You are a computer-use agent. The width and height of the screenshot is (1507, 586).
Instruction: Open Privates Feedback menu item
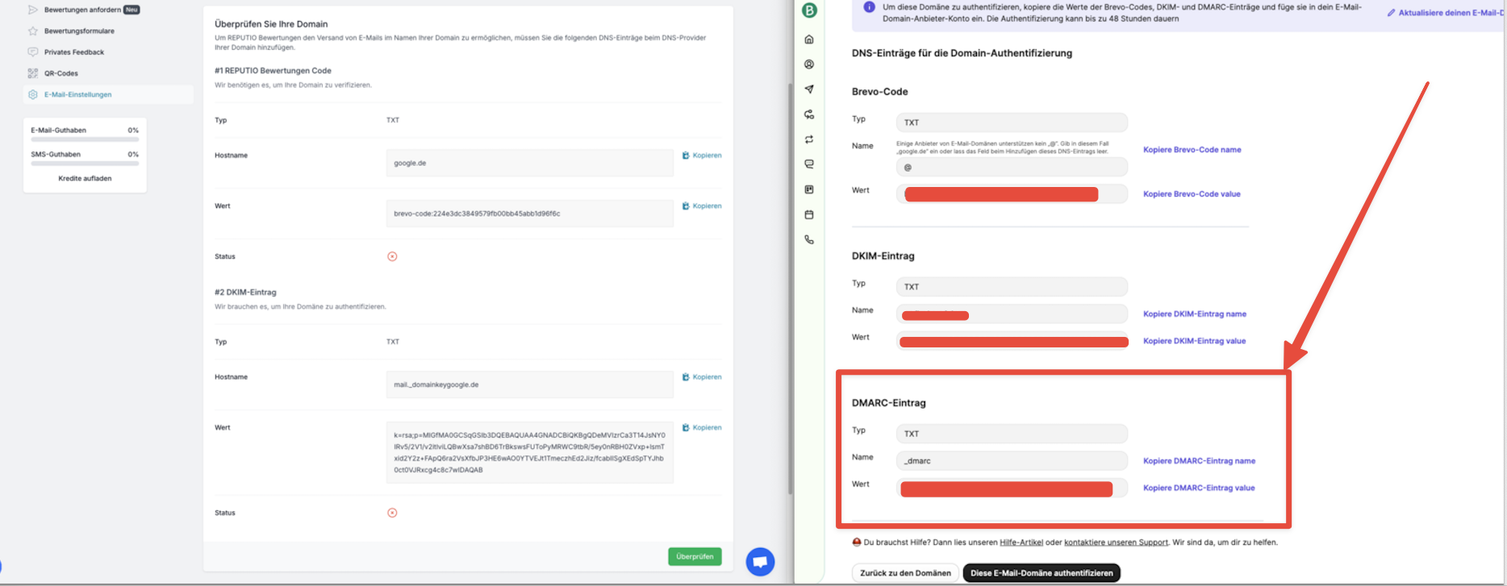[x=73, y=52]
